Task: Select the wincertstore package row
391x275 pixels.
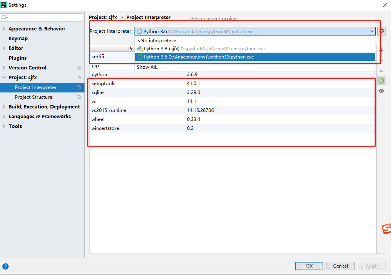Action: click(x=233, y=128)
